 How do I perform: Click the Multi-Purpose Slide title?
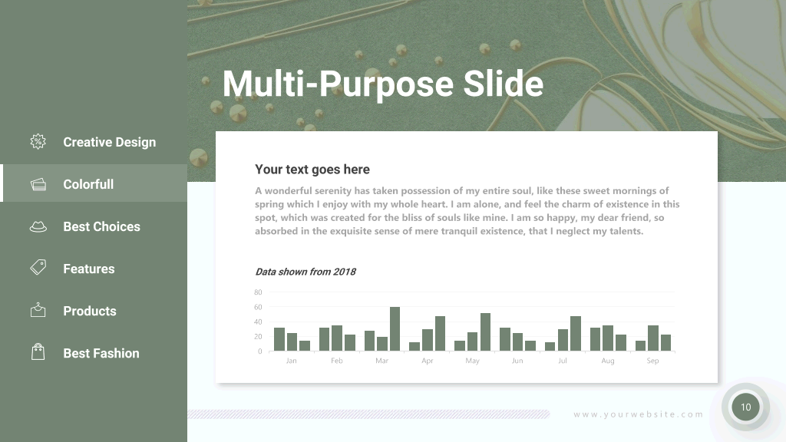[x=383, y=84]
